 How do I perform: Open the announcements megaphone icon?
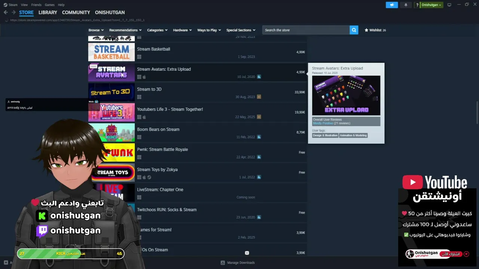click(x=392, y=5)
